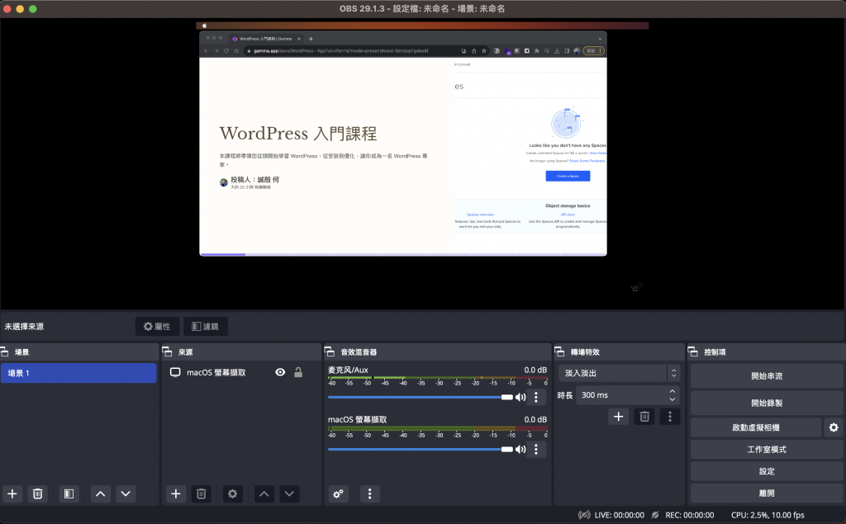Delete the selected scene with trash icon

coord(38,493)
